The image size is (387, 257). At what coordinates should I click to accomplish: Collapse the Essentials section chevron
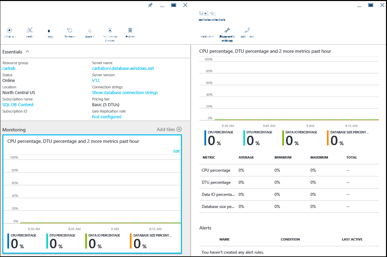click(x=28, y=52)
